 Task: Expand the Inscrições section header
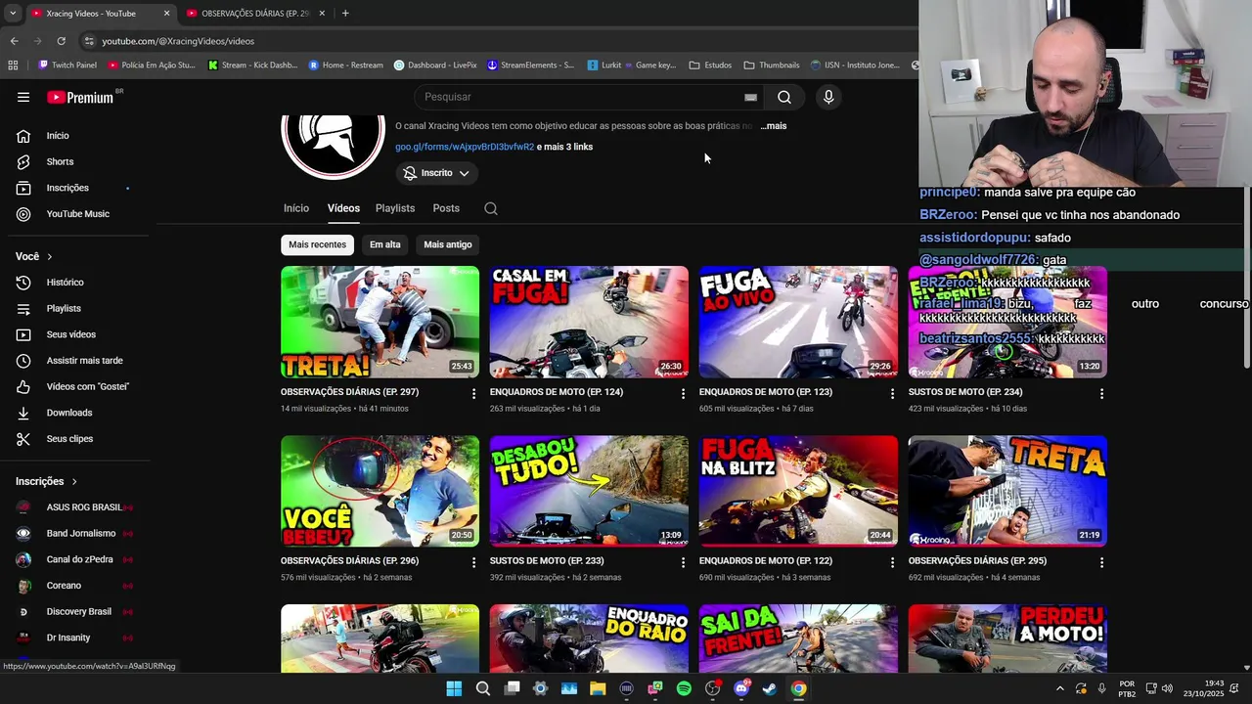tap(46, 481)
